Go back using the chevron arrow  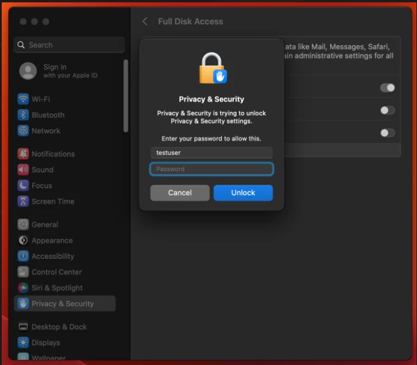point(145,22)
